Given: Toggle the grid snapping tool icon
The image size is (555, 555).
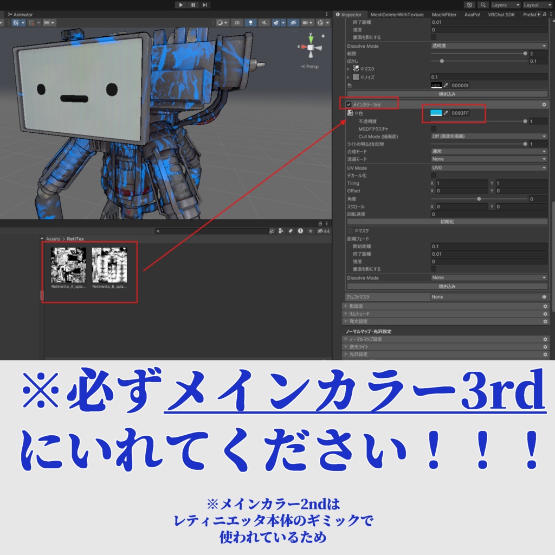Looking at the screenshot, I should 16,23.
